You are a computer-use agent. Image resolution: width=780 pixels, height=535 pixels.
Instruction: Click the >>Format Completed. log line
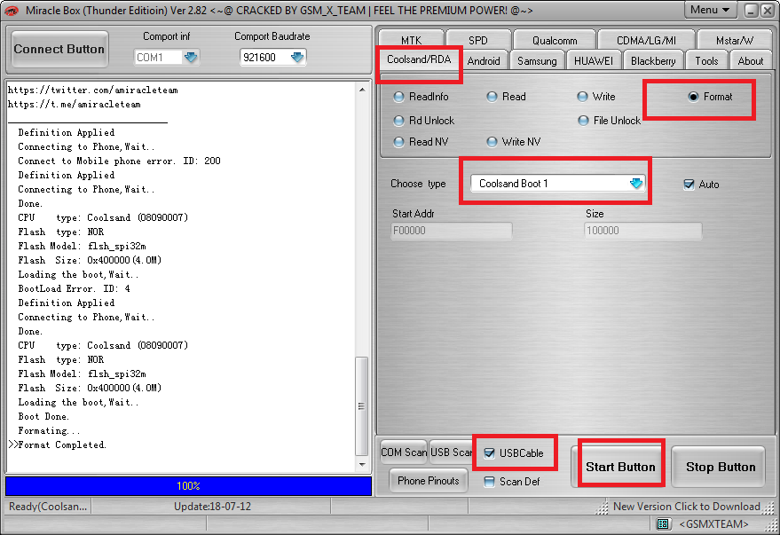pos(57,445)
